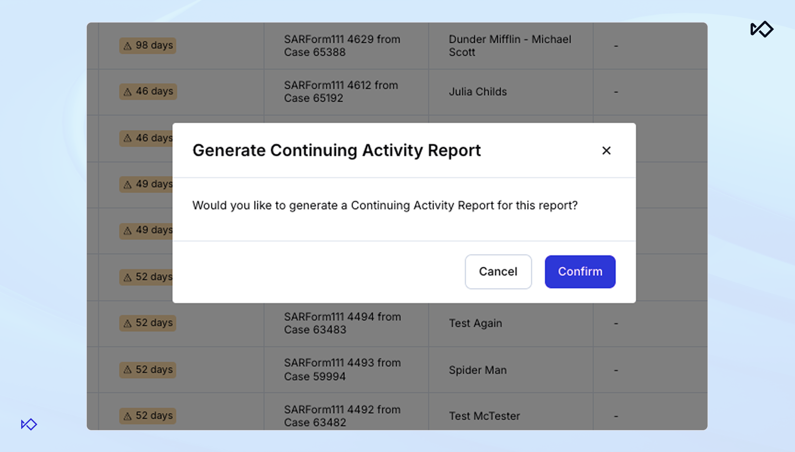This screenshot has height=452, width=795.
Task: Open SARForm111 4493 from Case 59994
Action: click(342, 369)
